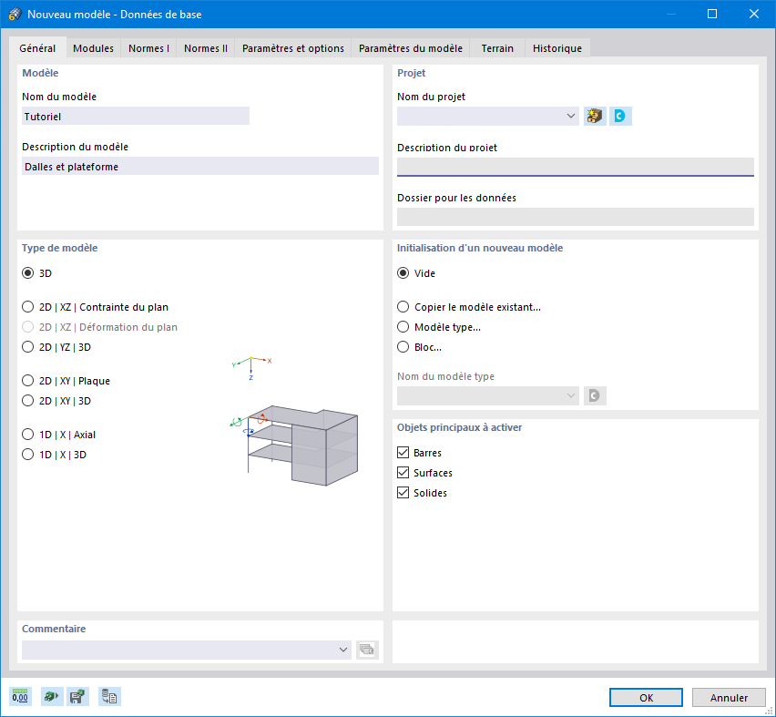Open the Paramètres du modèle tab
The height and width of the screenshot is (717, 776).
(410, 48)
